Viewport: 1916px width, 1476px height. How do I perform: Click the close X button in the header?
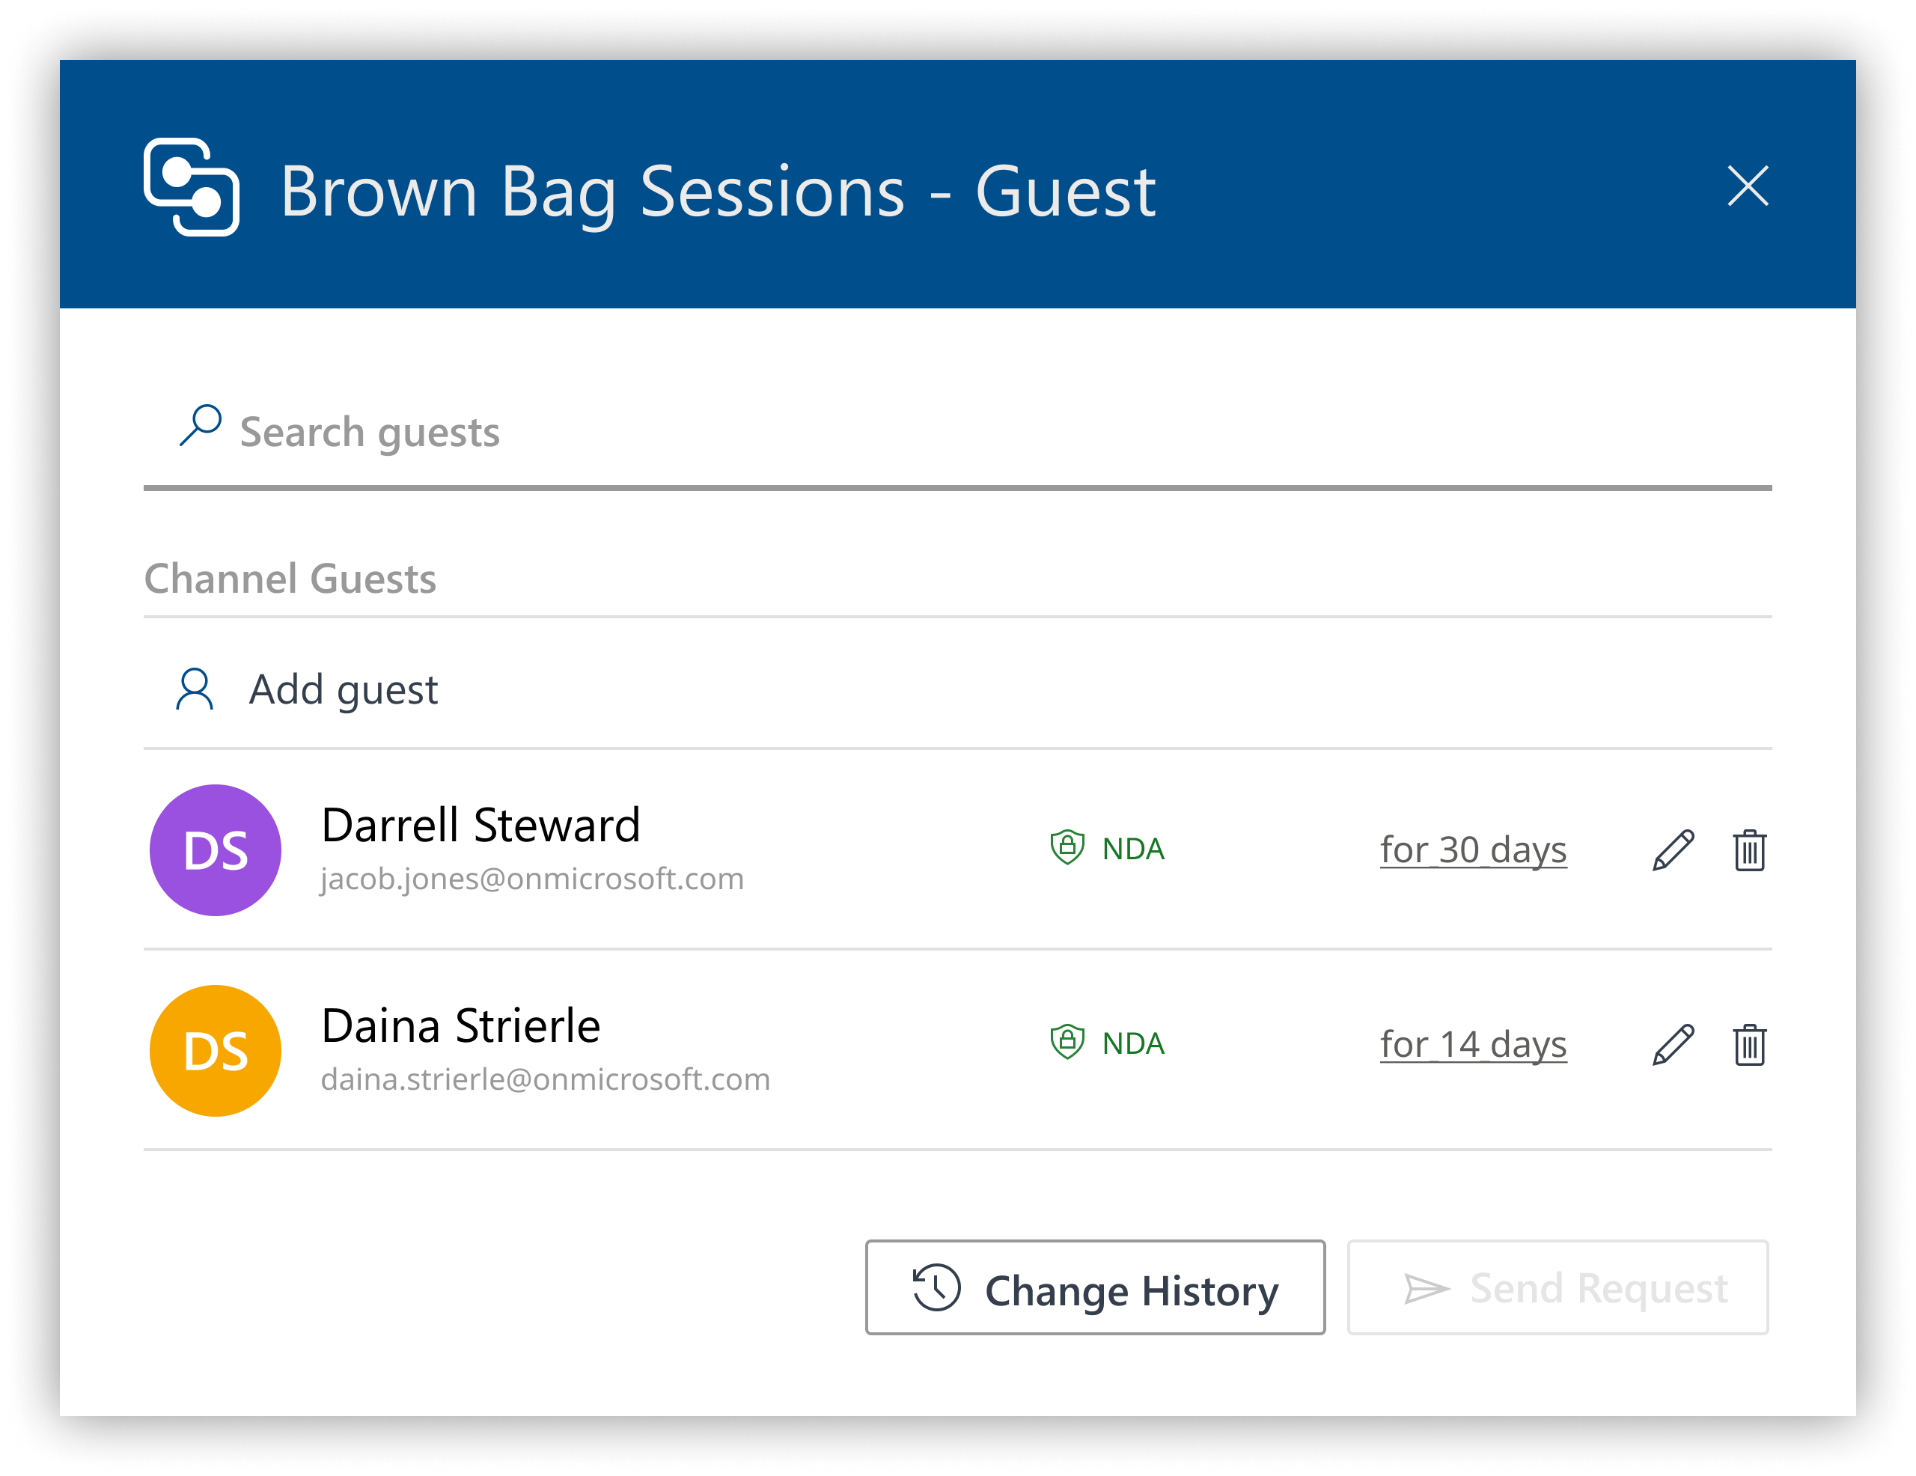(1748, 188)
